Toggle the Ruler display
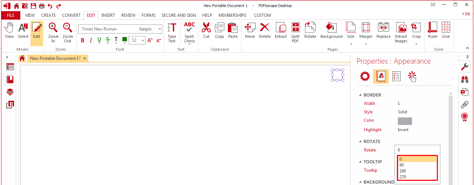The width and height of the screenshot is (474, 185). (x=433, y=30)
